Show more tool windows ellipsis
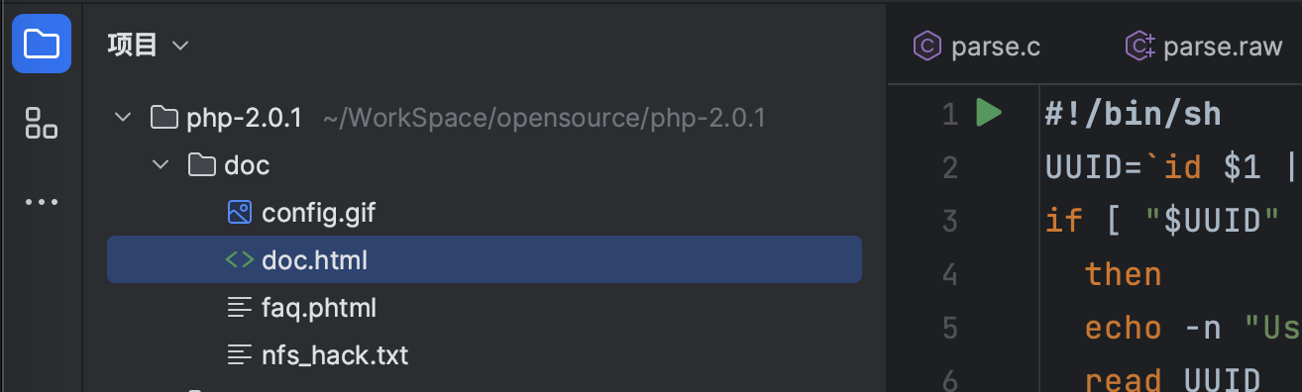 [x=42, y=202]
